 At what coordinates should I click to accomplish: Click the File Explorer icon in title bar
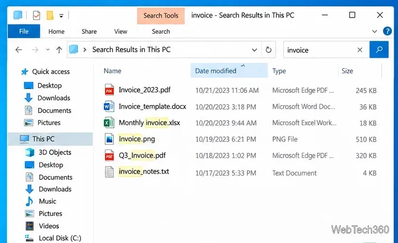tap(18, 15)
